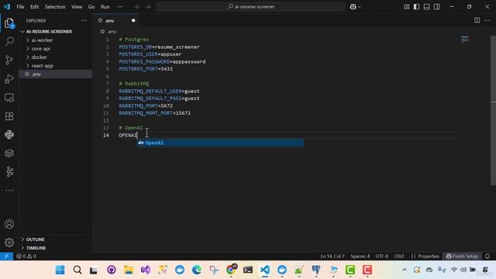Go forward in navigation history
This screenshot has width=496, height=279.
pos(148,7)
